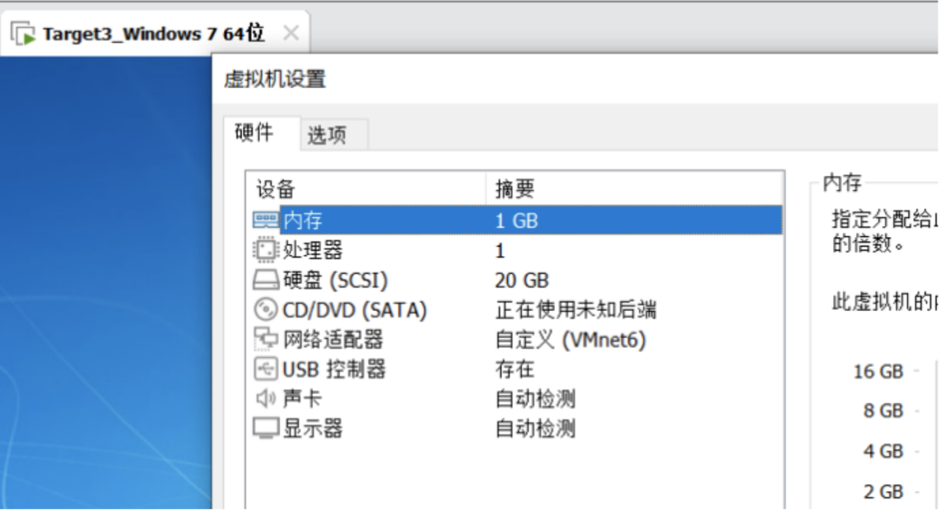Image resolution: width=941 pixels, height=515 pixels.
Task: Select the 硬盘 20 GB summary value
Action: pos(522,281)
